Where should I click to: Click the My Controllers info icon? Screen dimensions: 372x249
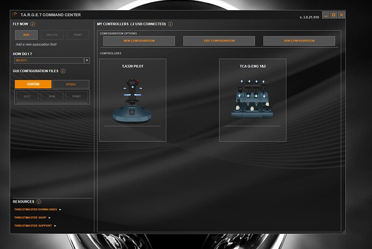170,24
